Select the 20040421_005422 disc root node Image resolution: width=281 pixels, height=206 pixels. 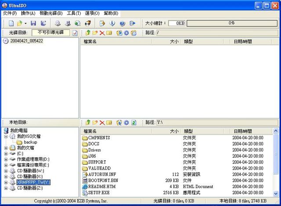[26, 41]
